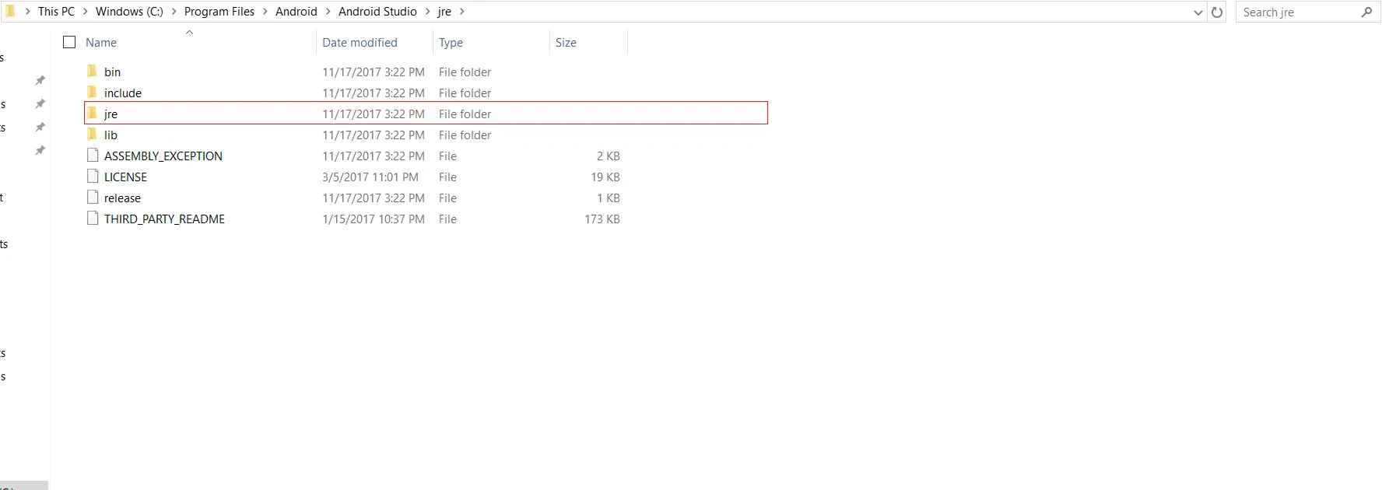Select ASSEMBLY_EXCEPTION file icon

point(93,156)
